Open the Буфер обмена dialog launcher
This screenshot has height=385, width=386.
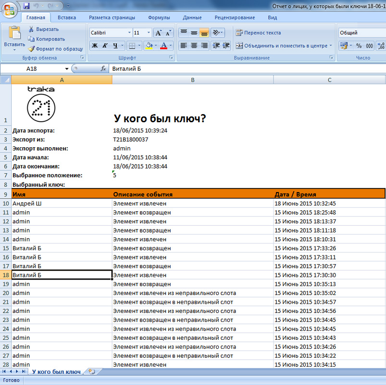click(x=82, y=57)
